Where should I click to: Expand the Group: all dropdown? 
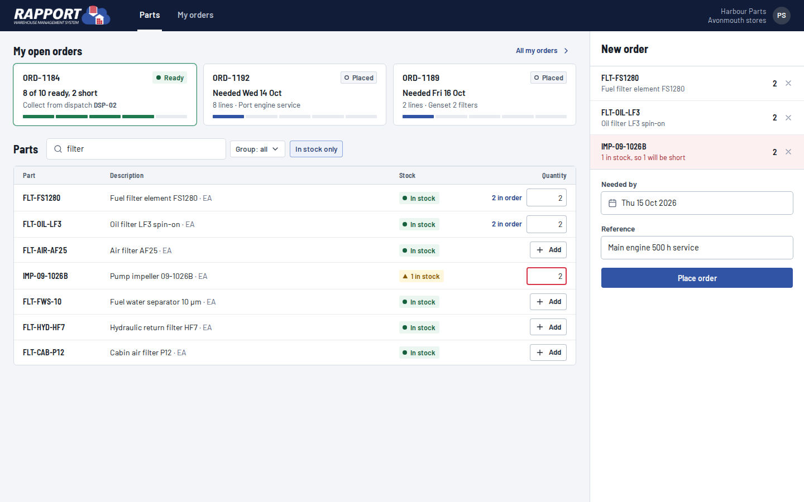[x=257, y=149]
